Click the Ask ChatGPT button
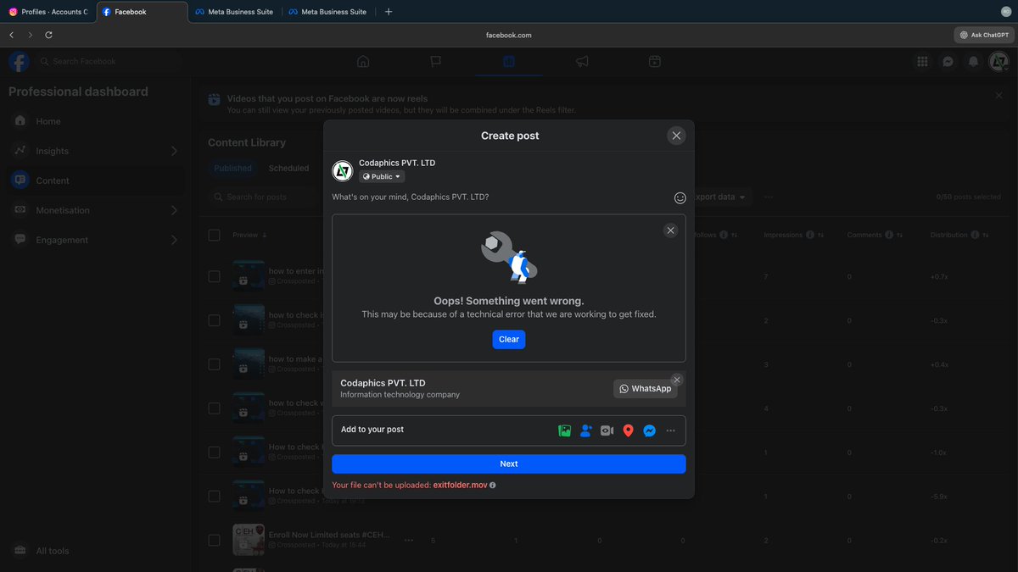Viewport: 1018px width, 572px height. [984, 35]
